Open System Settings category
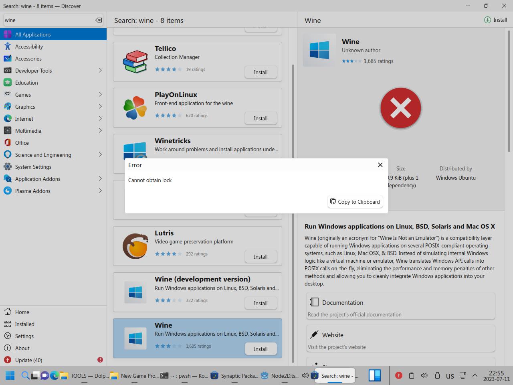Screen dimensions: 513x385 [x=53, y=167]
